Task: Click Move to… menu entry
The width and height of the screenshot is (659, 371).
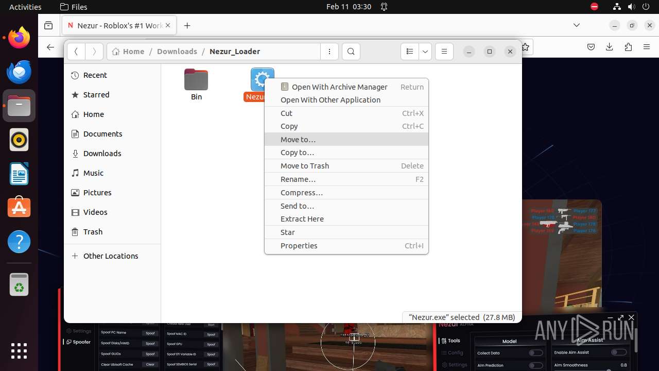Action: point(346,140)
